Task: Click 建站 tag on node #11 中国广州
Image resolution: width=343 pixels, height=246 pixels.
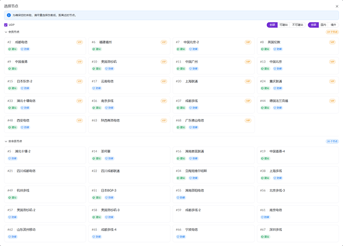Action: pyautogui.click(x=181, y=69)
